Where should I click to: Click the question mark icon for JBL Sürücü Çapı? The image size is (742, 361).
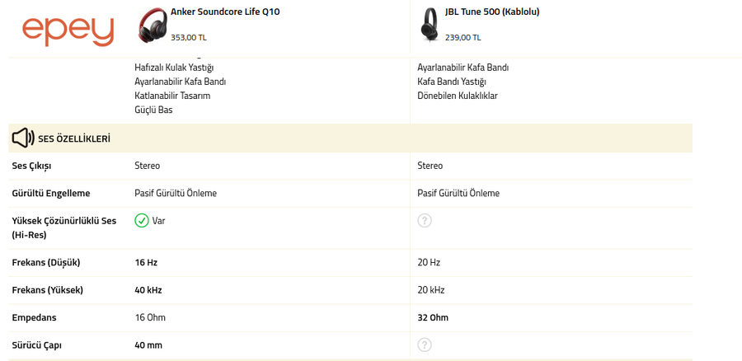click(425, 345)
